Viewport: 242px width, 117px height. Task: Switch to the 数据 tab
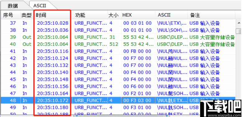pos(13,6)
